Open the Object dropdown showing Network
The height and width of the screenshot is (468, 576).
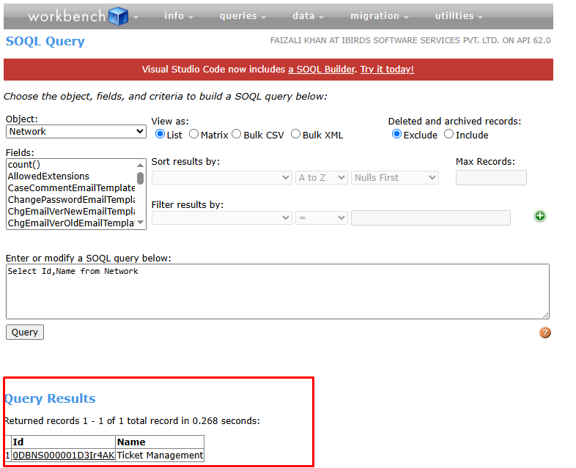click(76, 132)
